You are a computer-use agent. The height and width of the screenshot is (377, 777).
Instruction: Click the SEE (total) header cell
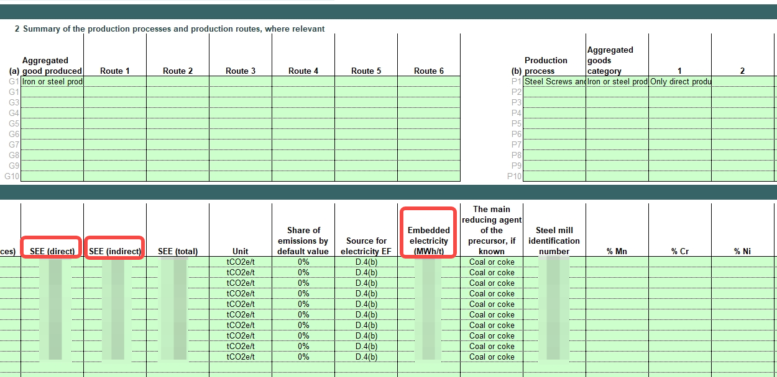178,251
